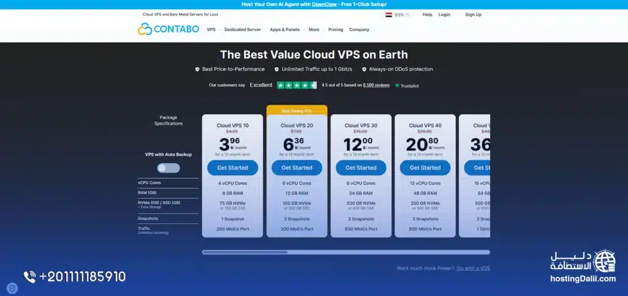Click the '2 Snapshots' spec
Viewport: 628px width, 296px height.
(x=297, y=220)
